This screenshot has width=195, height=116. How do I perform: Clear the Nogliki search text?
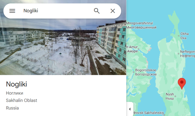point(113,11)
